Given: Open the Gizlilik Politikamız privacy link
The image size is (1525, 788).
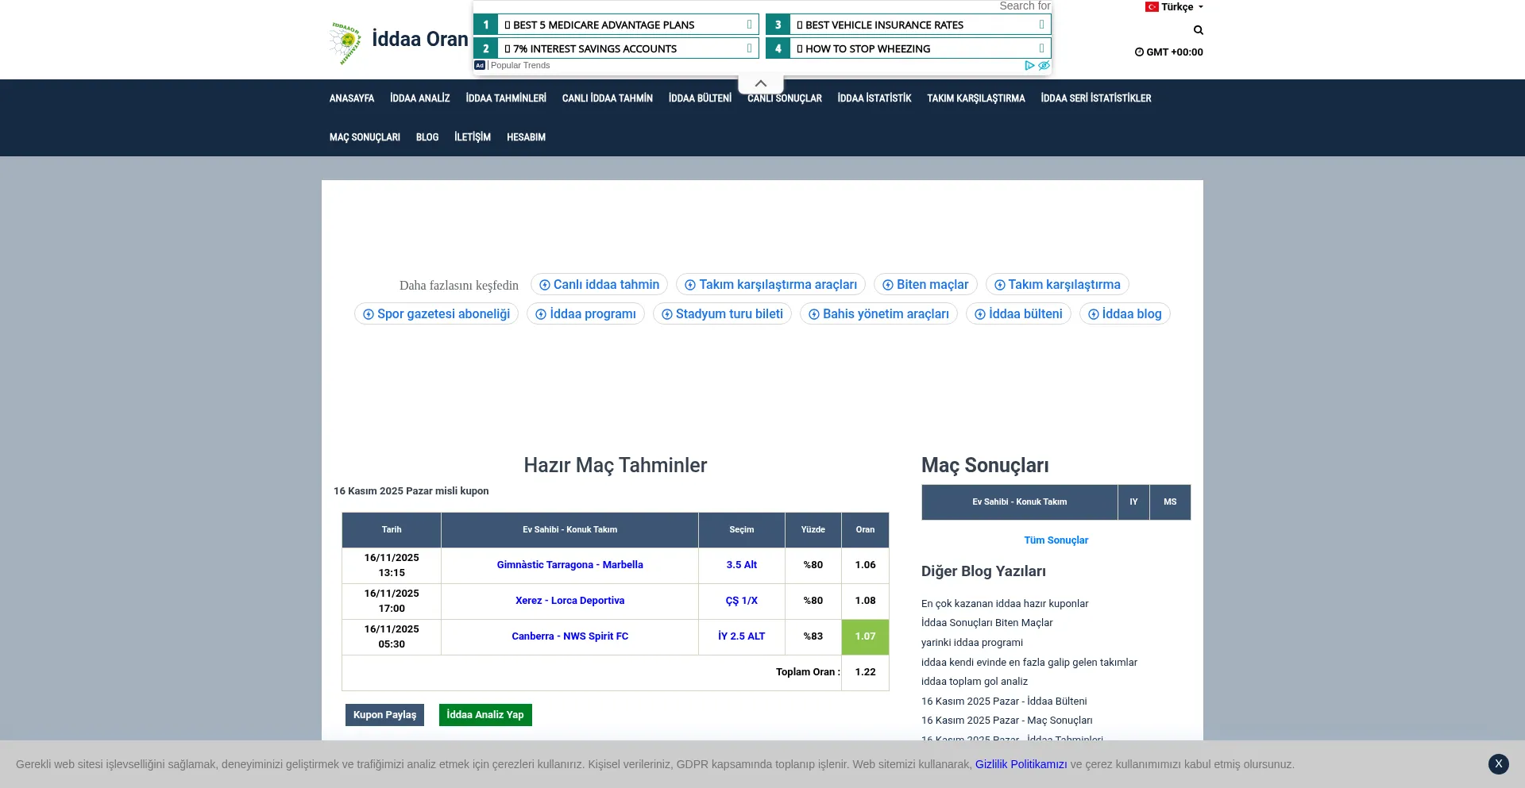Looking at the screenshot, I should tap(1021, 764).
